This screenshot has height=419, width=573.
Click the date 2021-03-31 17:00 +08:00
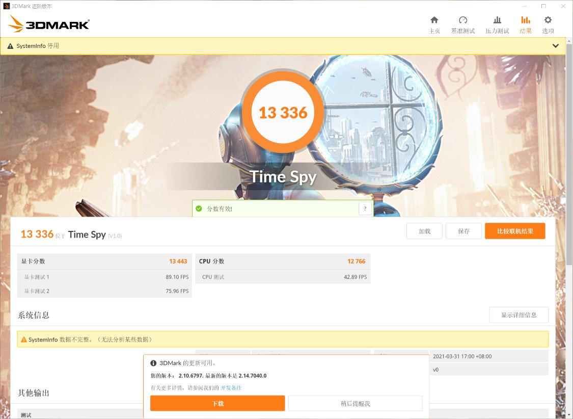click(x=462, y=356)
